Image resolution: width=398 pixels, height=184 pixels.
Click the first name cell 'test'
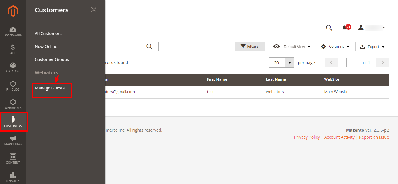(233, 92)
